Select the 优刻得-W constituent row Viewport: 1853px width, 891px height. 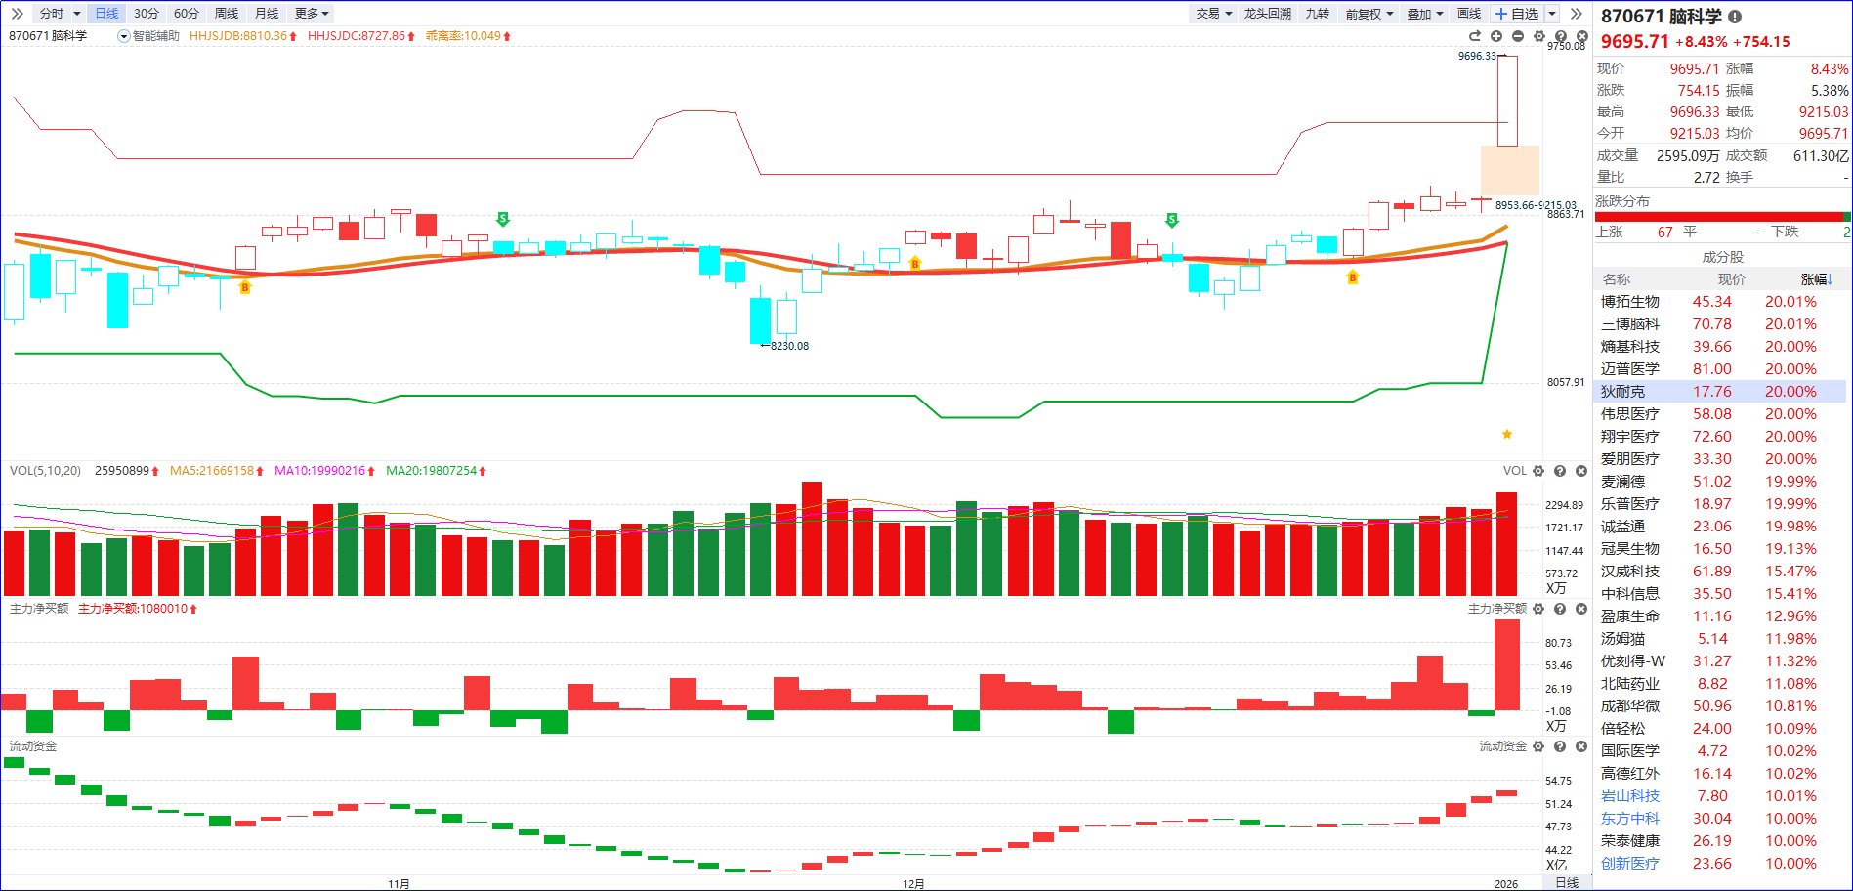1721,661
